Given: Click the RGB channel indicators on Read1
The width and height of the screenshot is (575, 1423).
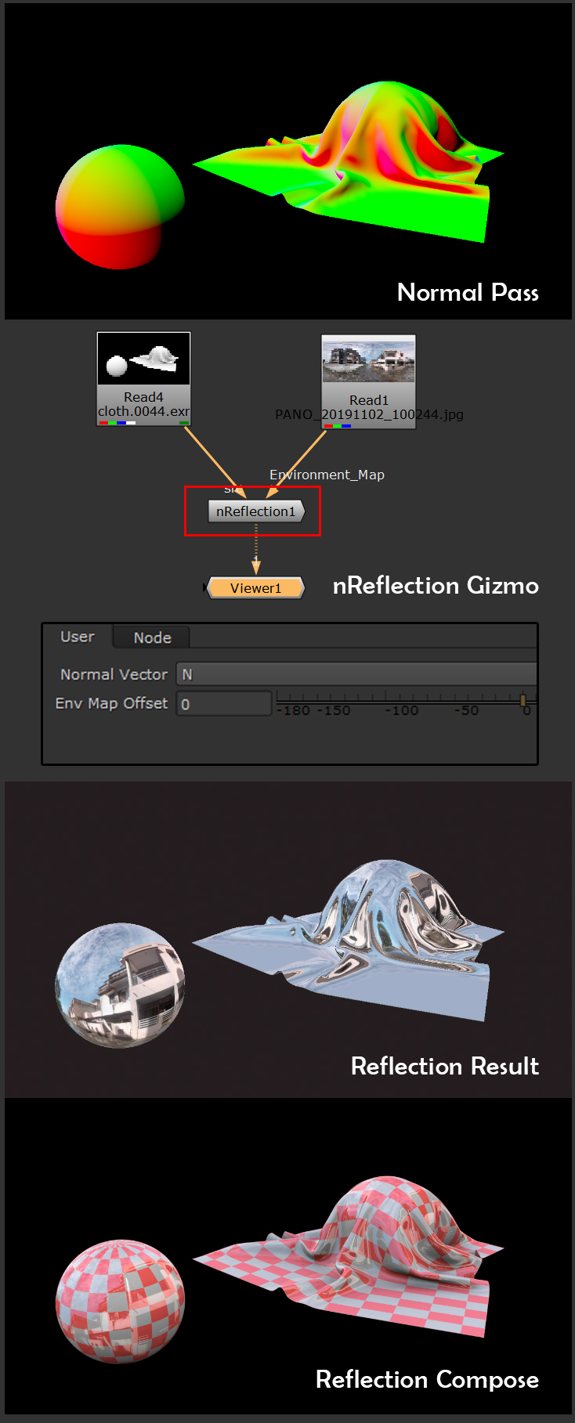Looking at the screenshot, I should pyautogui.click(x=337, y=426).
